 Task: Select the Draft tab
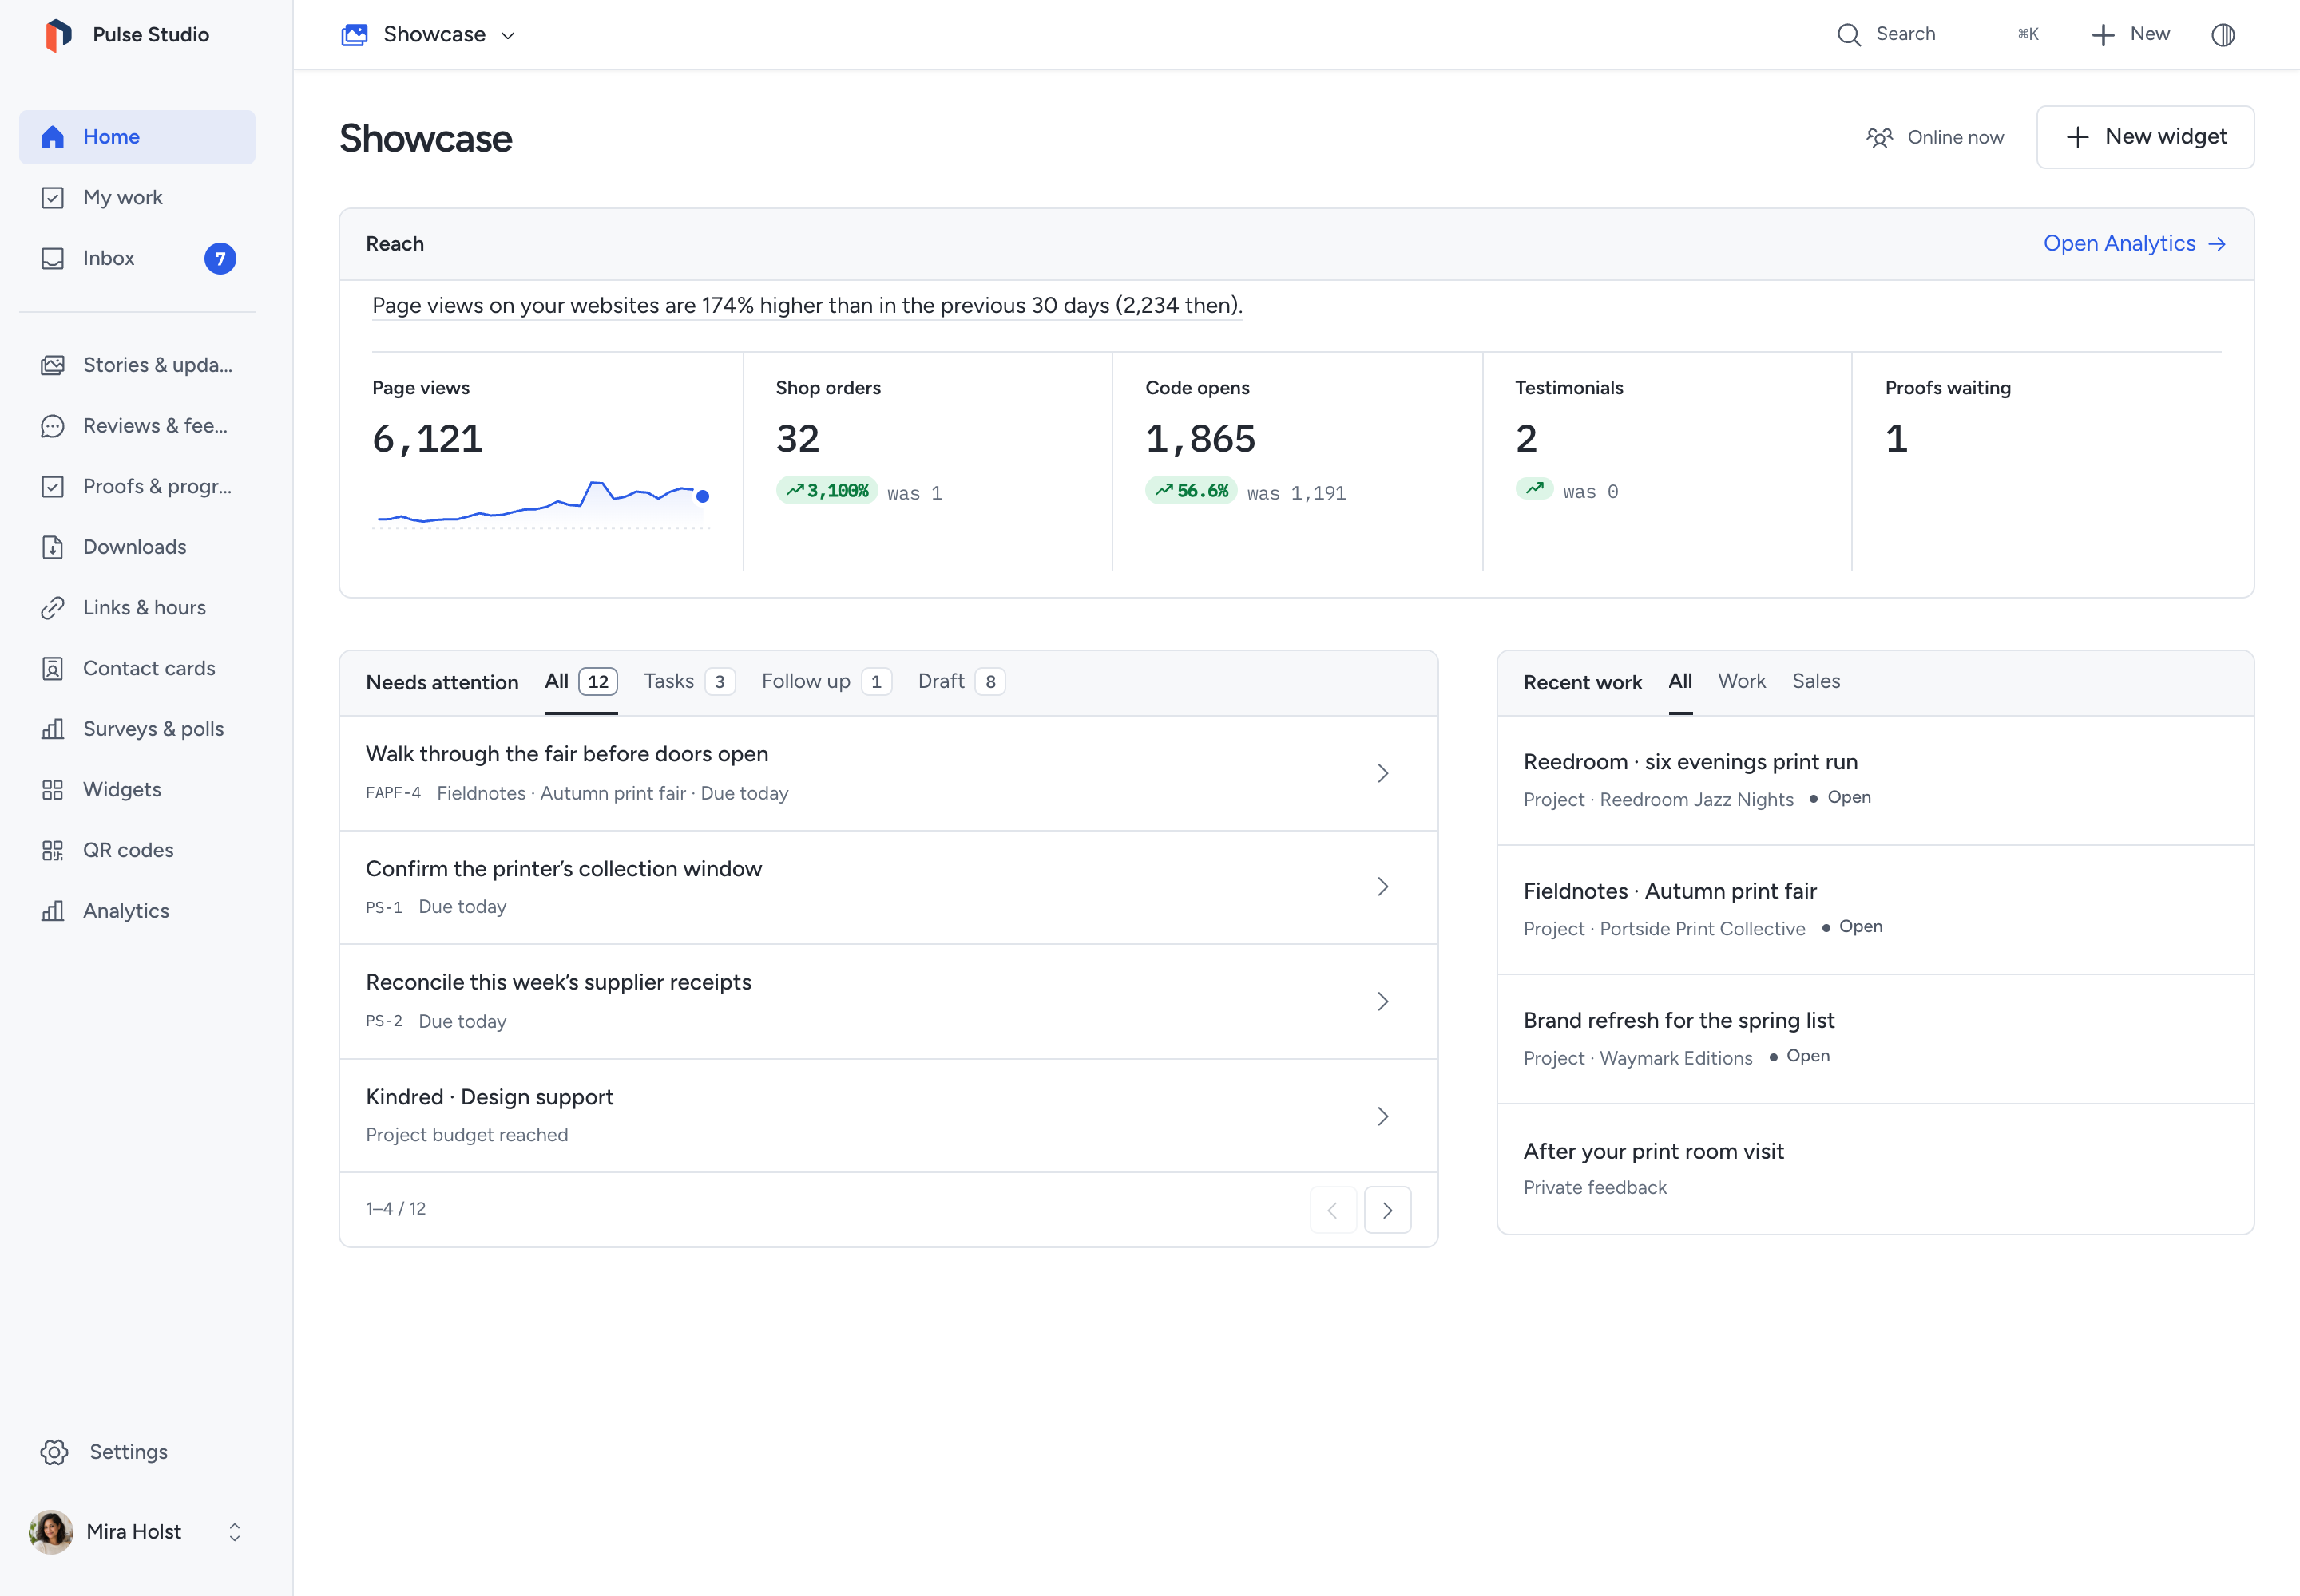pyautogui.click(x=962, y=682)
